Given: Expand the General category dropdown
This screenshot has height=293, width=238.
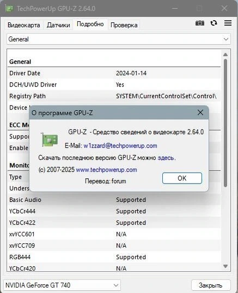Looking at the screenshot, I should click(119, 39).
